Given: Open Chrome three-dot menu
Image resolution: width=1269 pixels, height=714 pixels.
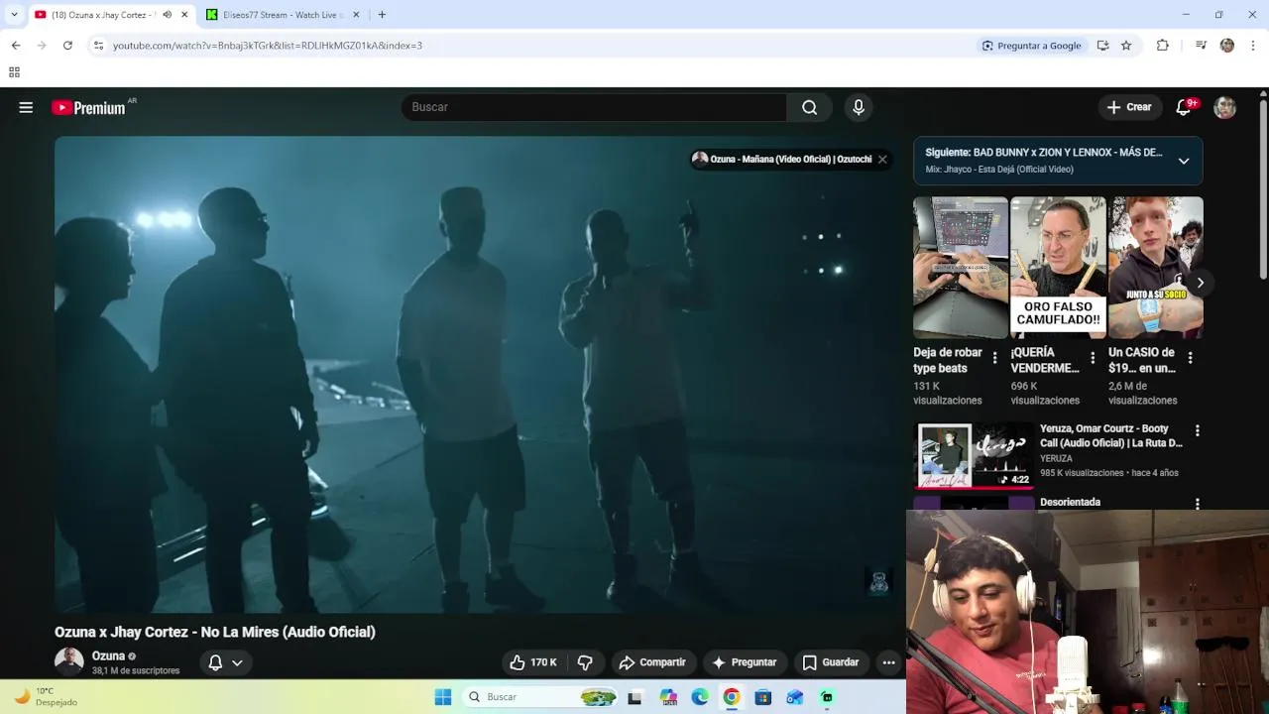Looking at the screenshot, I should (1253, 46).
